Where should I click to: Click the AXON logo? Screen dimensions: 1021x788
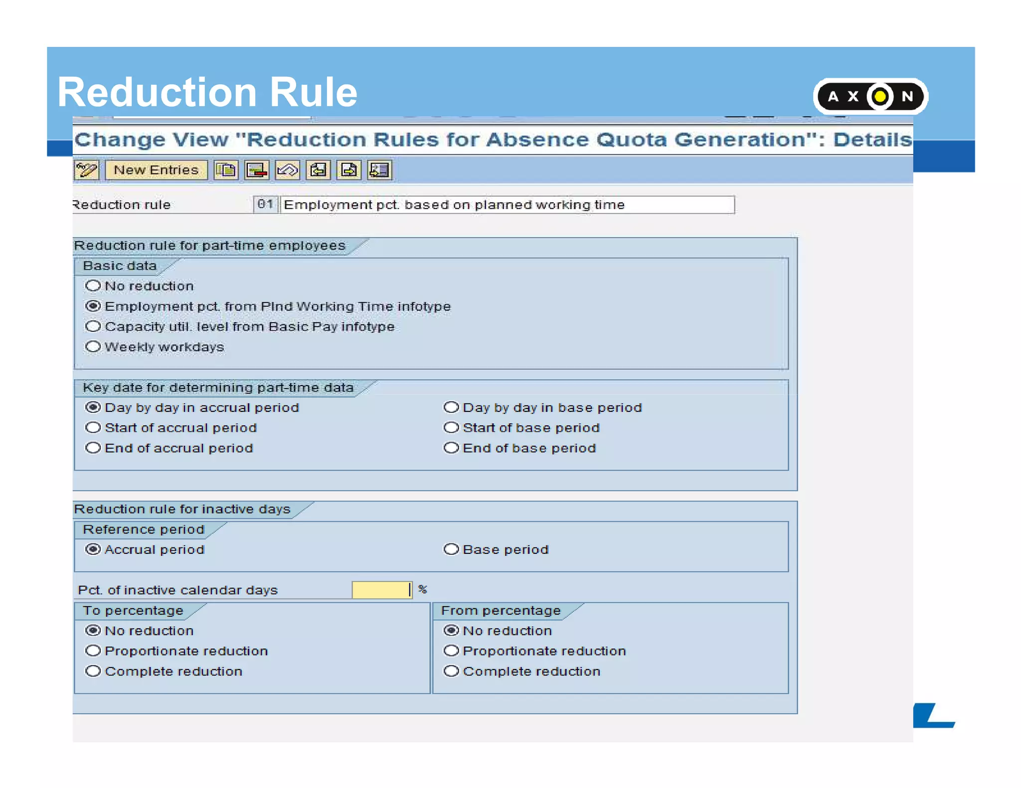coord(870,96)
